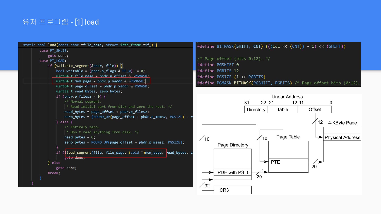Click the 'bool writable' declaration line
This screenshot has width=381, height=214.
pos(100,71)
